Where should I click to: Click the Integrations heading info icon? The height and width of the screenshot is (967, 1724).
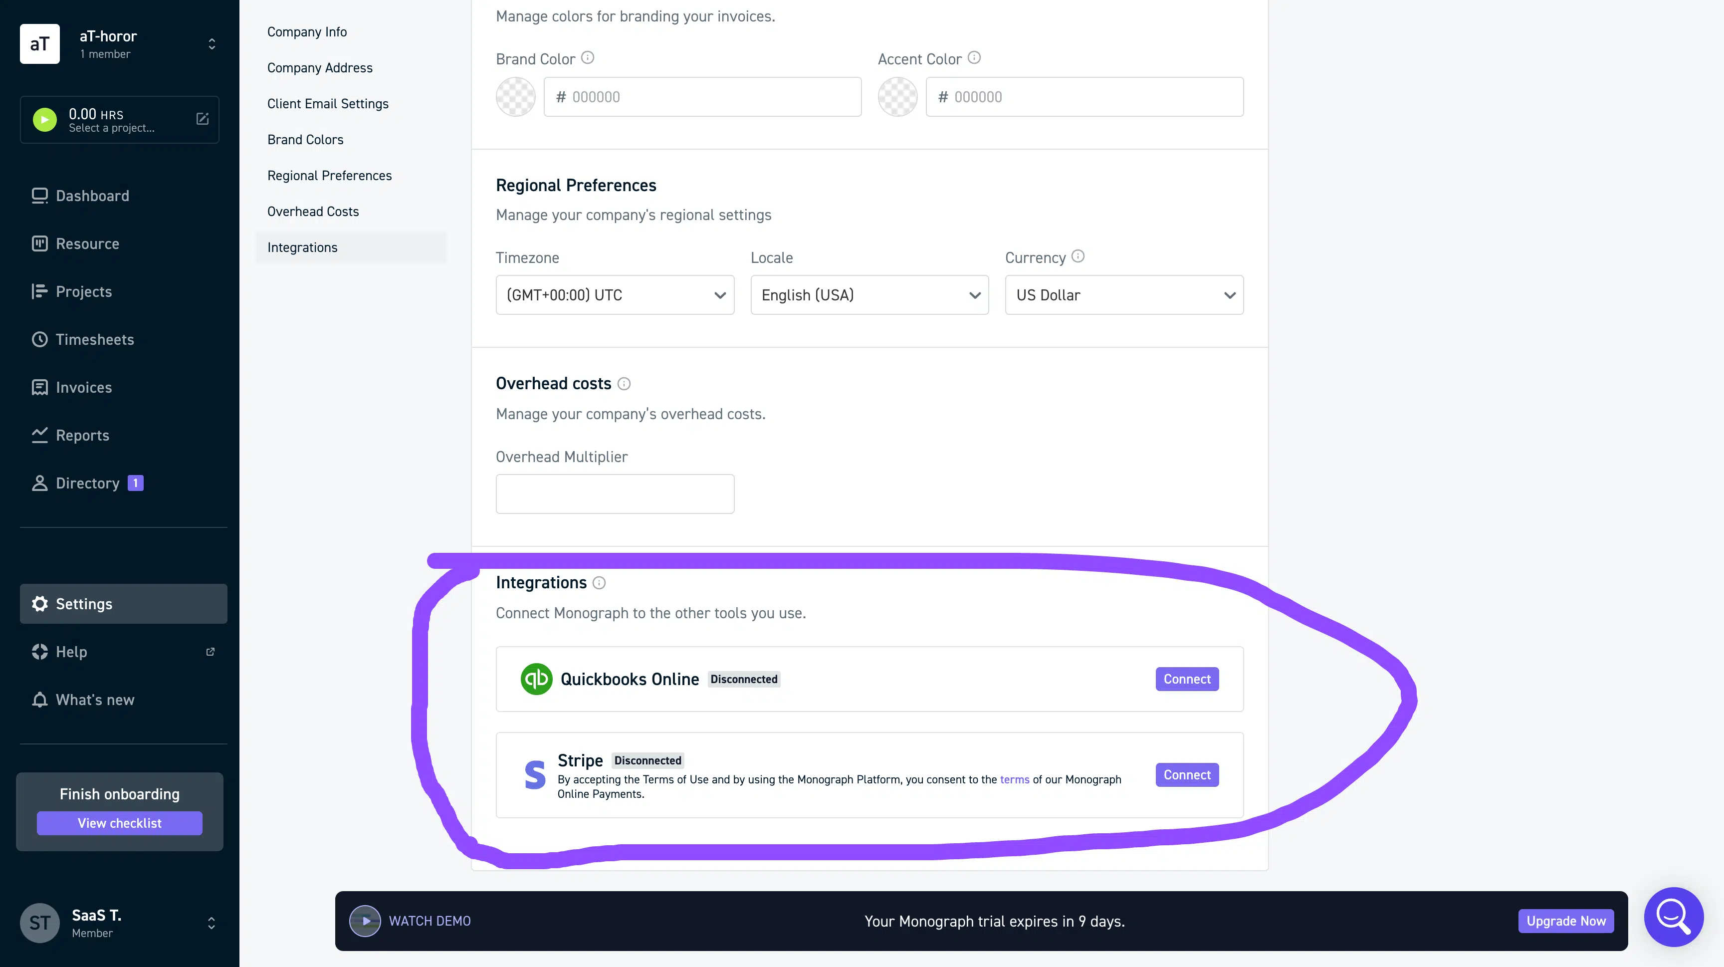click(599, 583)
